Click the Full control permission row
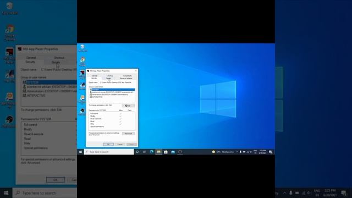 pyautogui.click(x=112, y=114)
